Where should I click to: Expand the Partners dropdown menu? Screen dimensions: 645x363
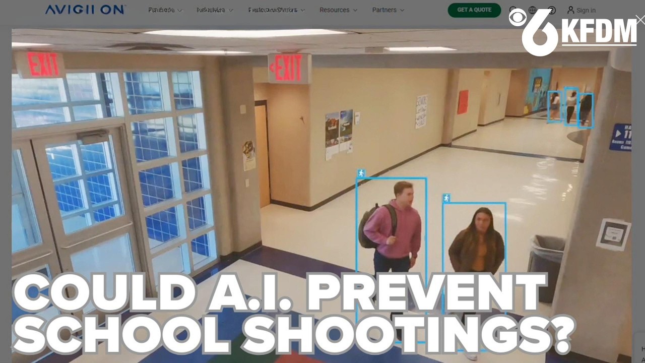tap(388, 10)
